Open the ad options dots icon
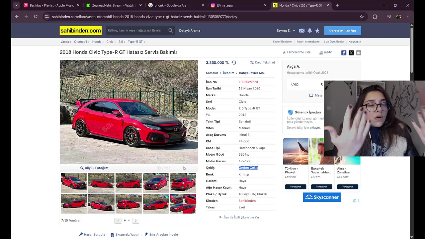 point(359,201)
